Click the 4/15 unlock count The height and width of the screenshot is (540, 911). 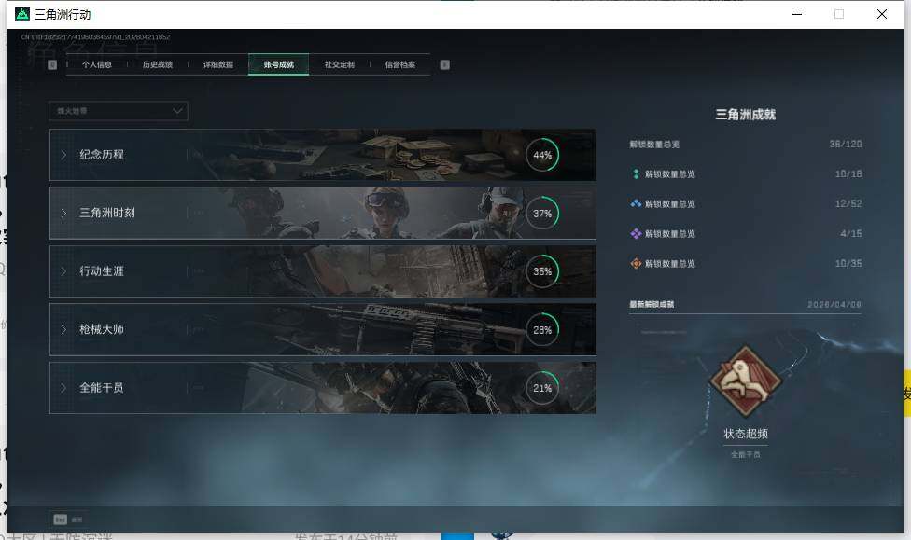(851, 233)
